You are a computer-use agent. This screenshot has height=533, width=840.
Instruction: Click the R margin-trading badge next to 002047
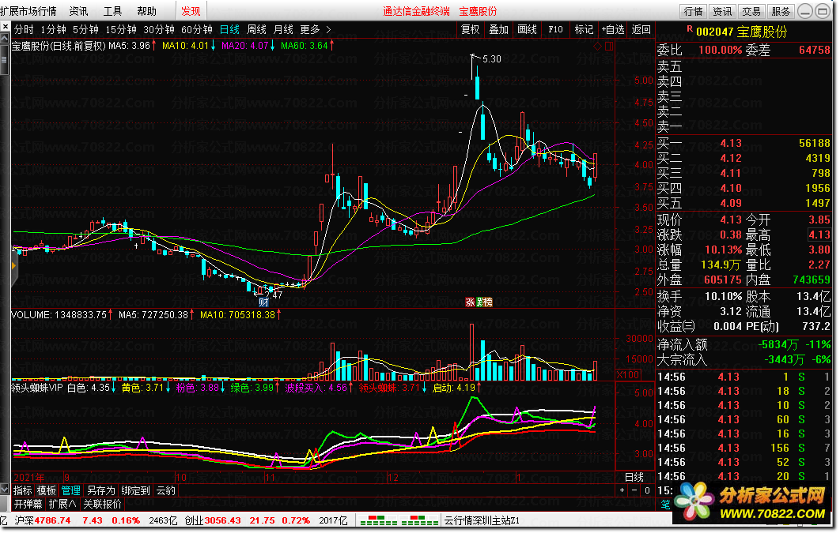point(690,29)
